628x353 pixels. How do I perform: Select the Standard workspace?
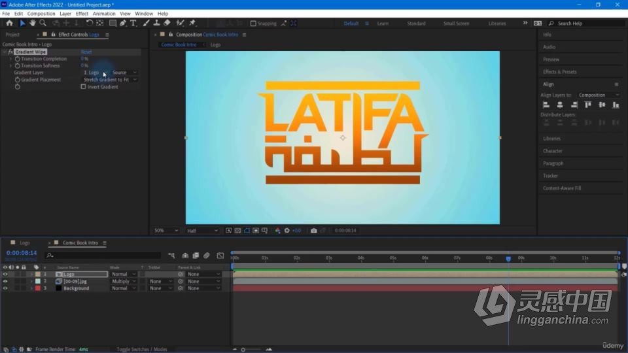416,24
